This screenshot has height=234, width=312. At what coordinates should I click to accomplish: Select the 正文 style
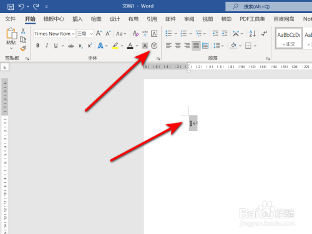pos(289,38)
